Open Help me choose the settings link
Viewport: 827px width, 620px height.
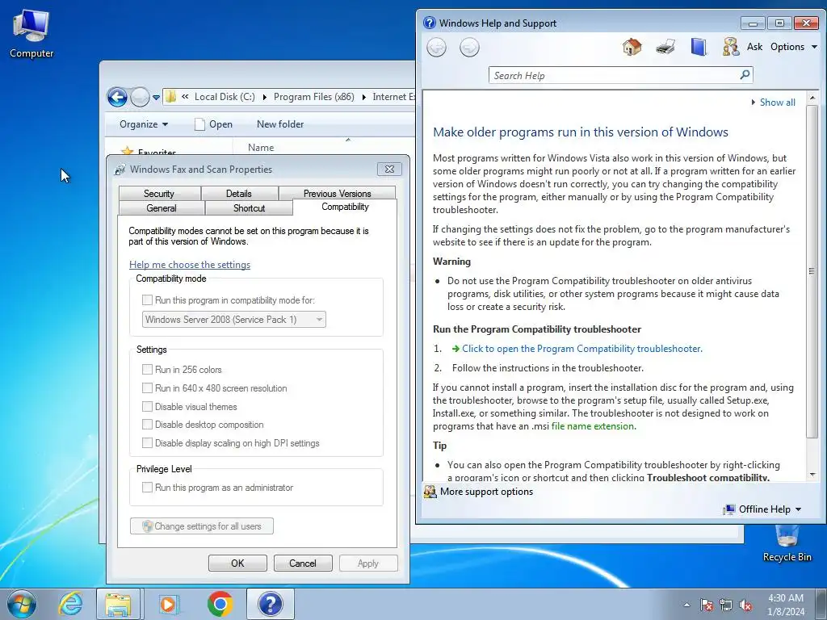coord(189,265)
